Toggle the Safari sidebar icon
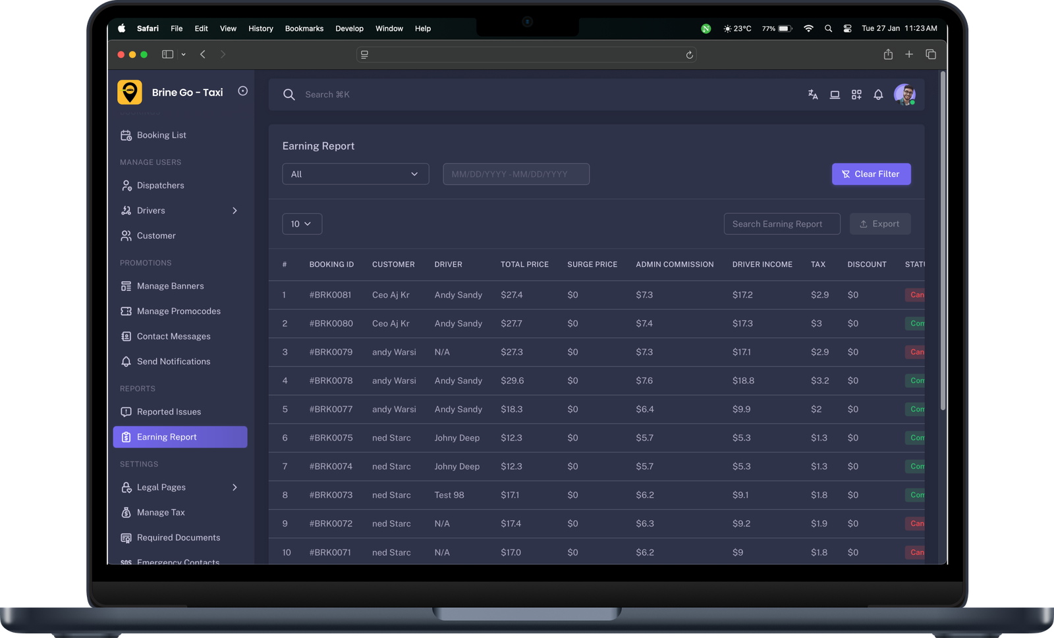The width and height of the screenshot is (1054, 638). click(x=168, y=54)
